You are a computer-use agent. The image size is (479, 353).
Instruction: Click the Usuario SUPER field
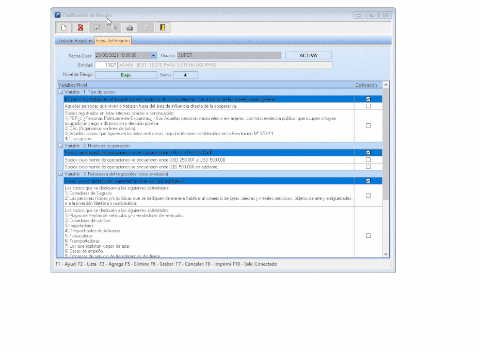(x=229, y=55)
